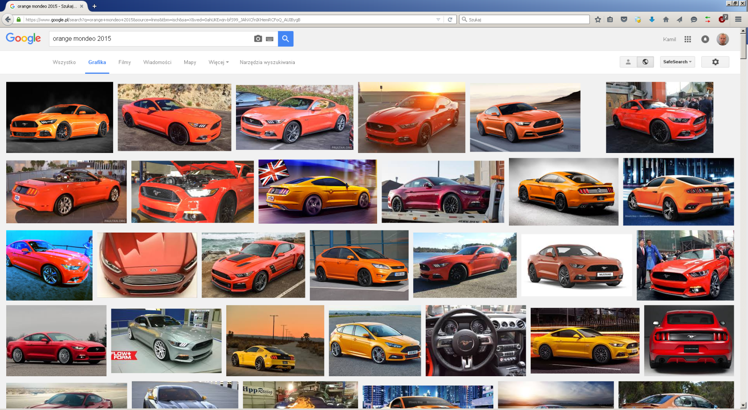Open the Mustang with man and woman image
The image size is (748, 410).
point(685,265)
